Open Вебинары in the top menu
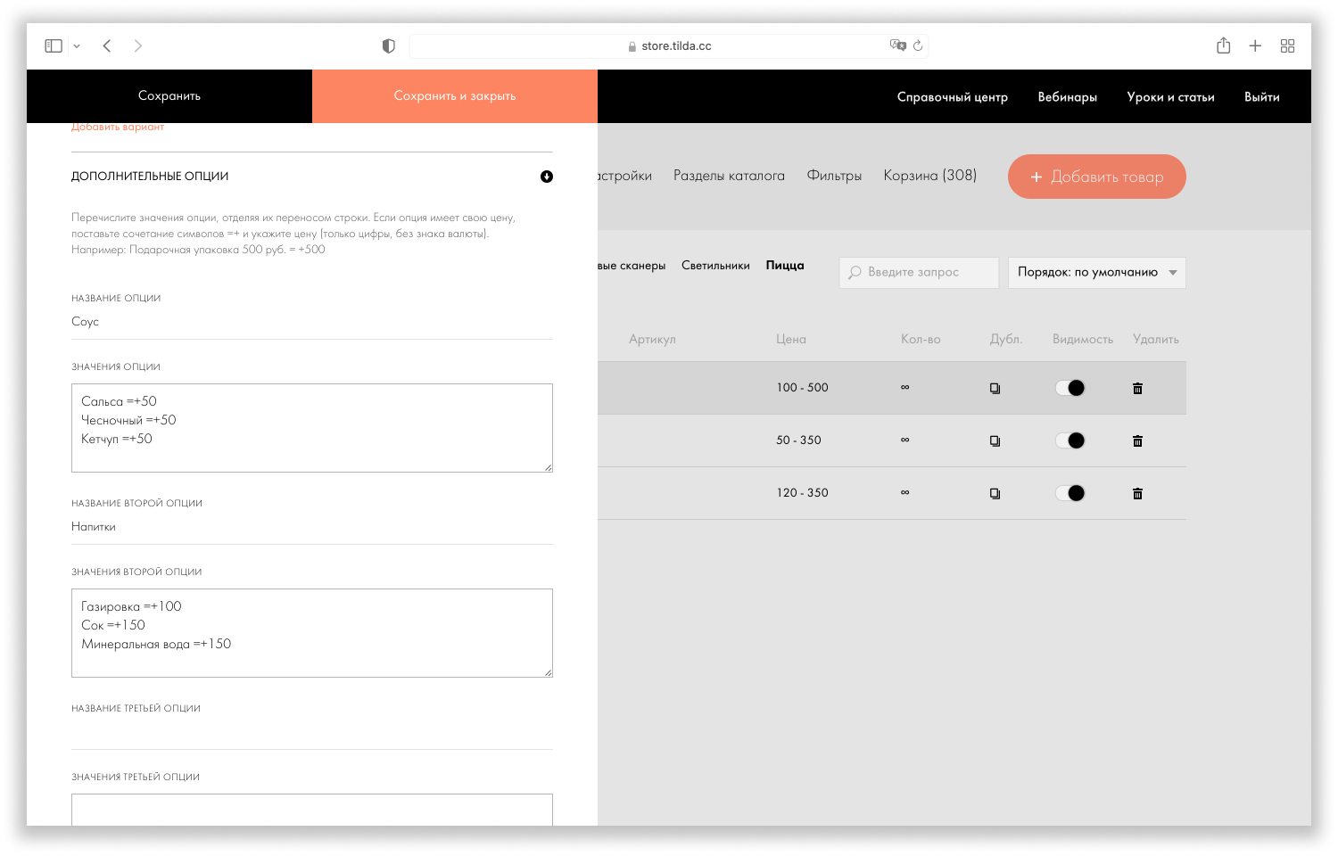 pos(1068,97)
